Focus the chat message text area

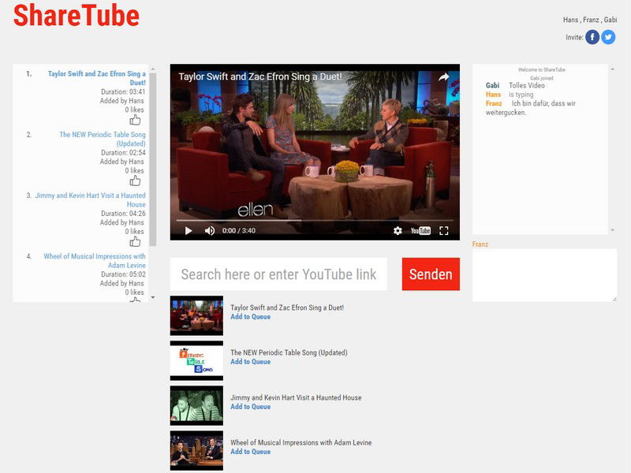544,275
